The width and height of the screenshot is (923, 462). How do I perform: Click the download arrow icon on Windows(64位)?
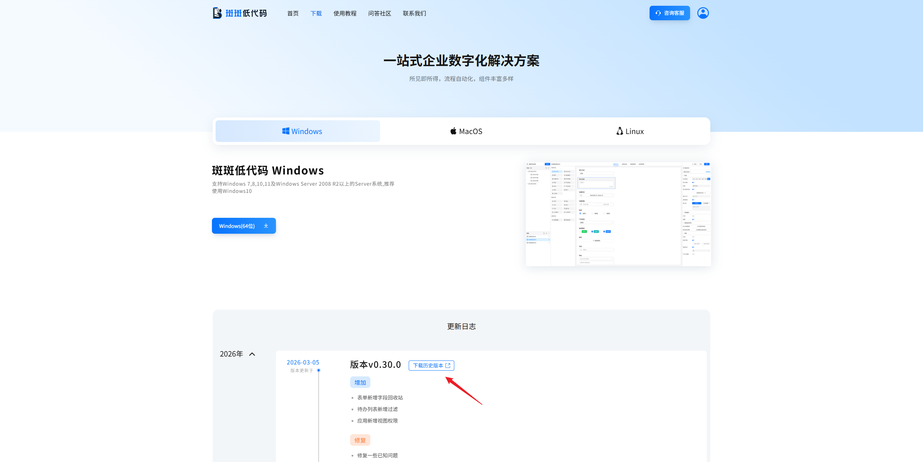point(266,226)
